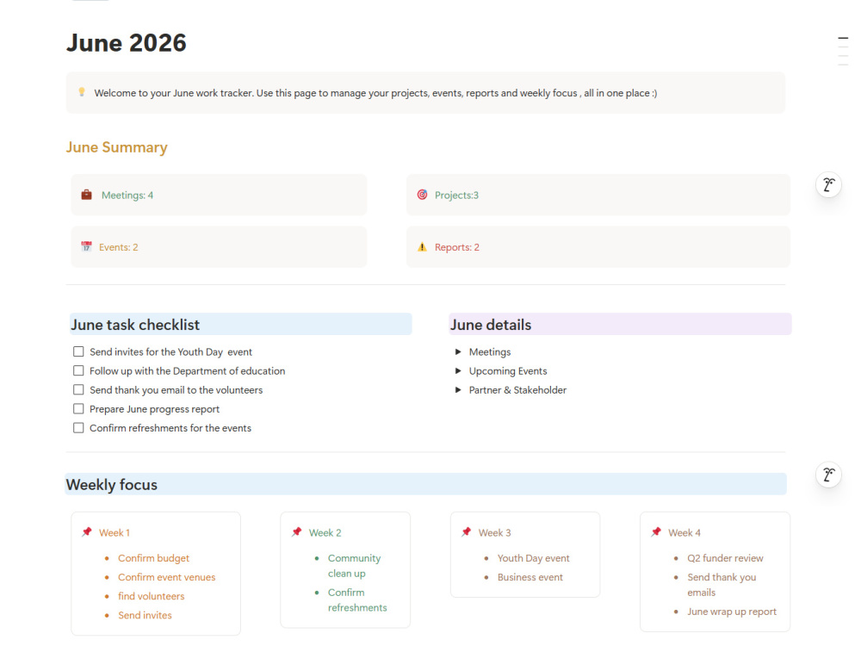Image resolution: width=861 pixels, height=646 pixels.
Task: Click the 'Week 4' card title
Action: point(684,533)
